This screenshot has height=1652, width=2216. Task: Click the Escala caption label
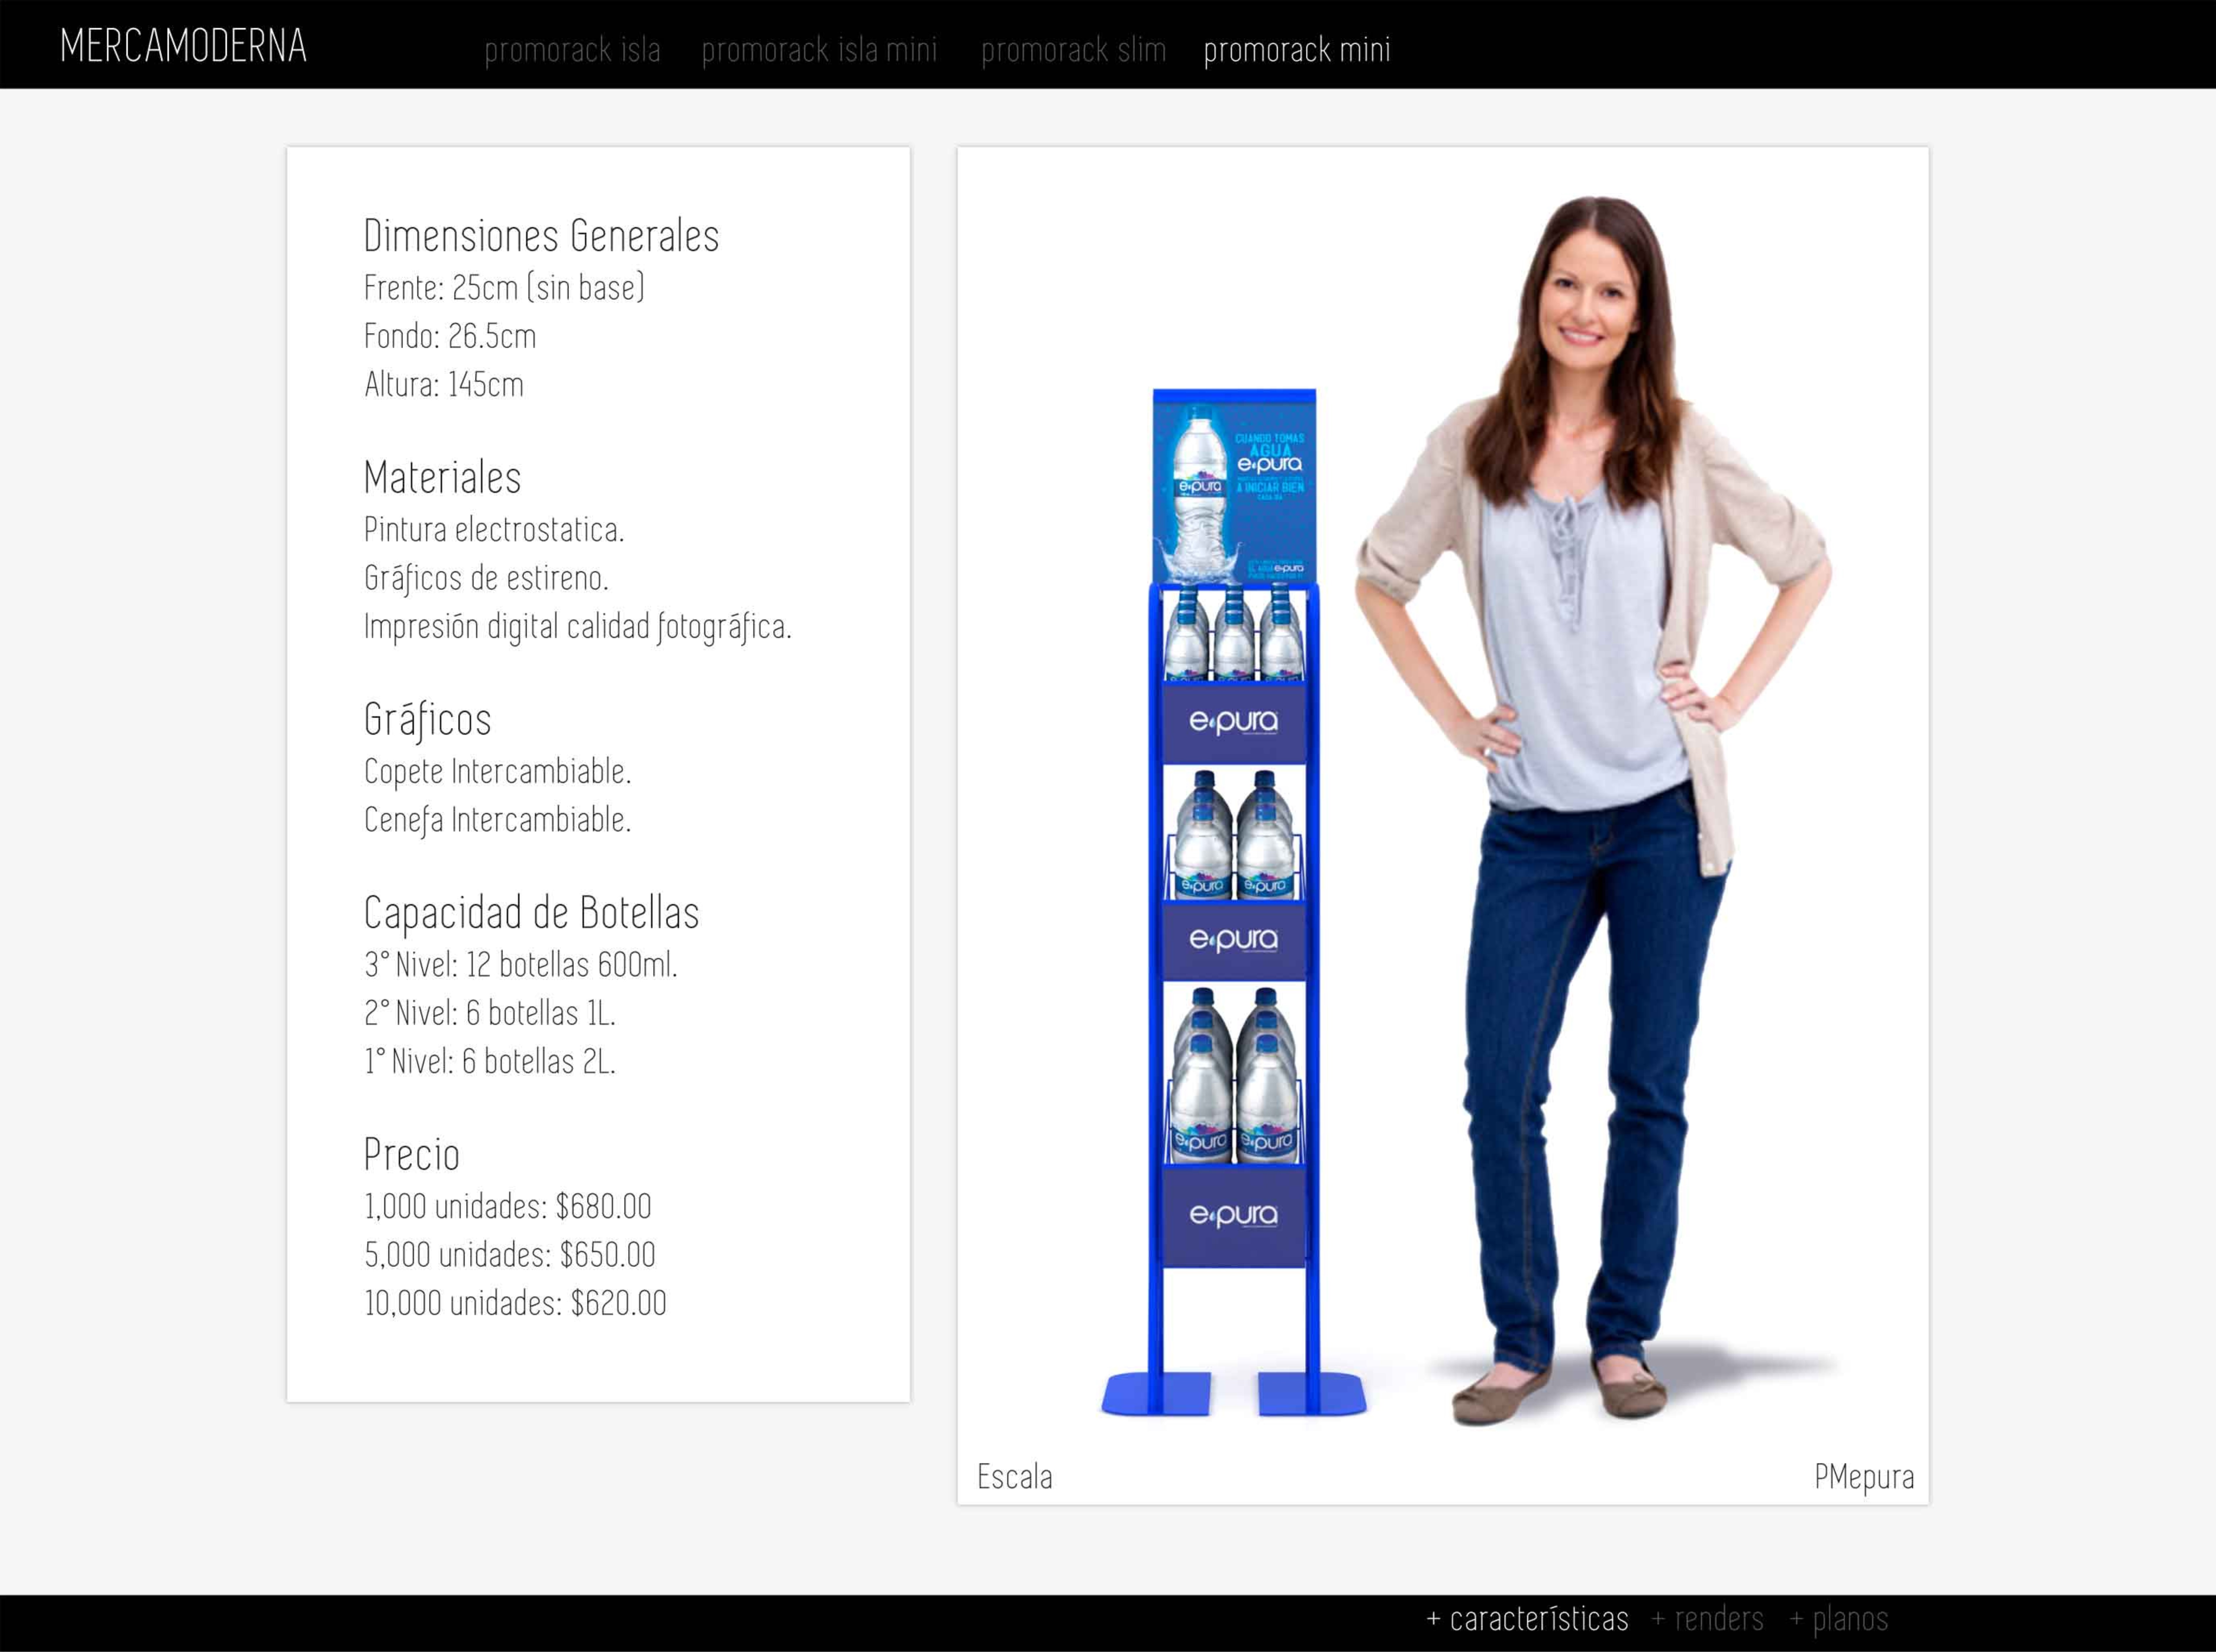pyautogui.click(x=1014, y=1476)
